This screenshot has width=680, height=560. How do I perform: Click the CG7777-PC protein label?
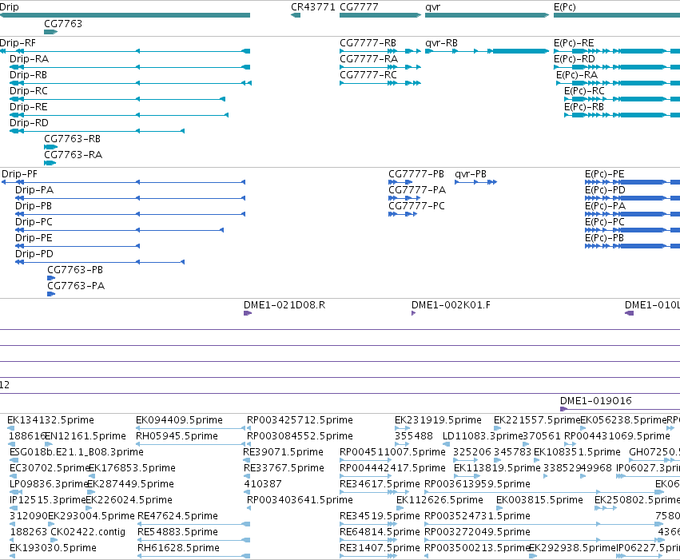click(x=417, y=206)
